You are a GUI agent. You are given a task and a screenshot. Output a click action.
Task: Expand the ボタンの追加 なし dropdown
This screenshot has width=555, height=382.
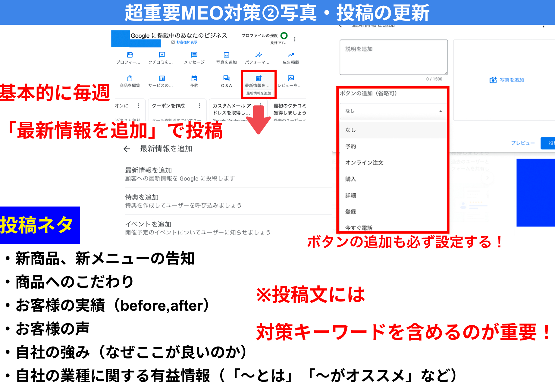click(x=393, y=111)
